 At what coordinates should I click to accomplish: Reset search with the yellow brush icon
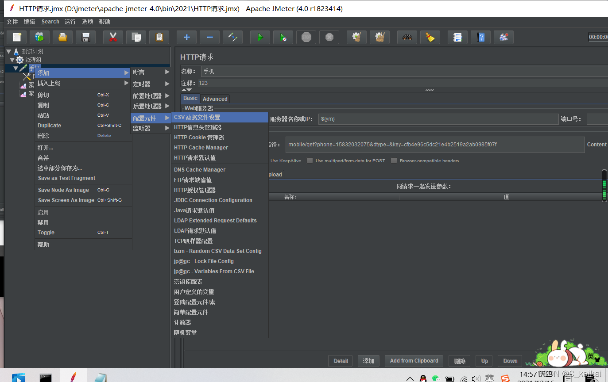coord(430,37)
